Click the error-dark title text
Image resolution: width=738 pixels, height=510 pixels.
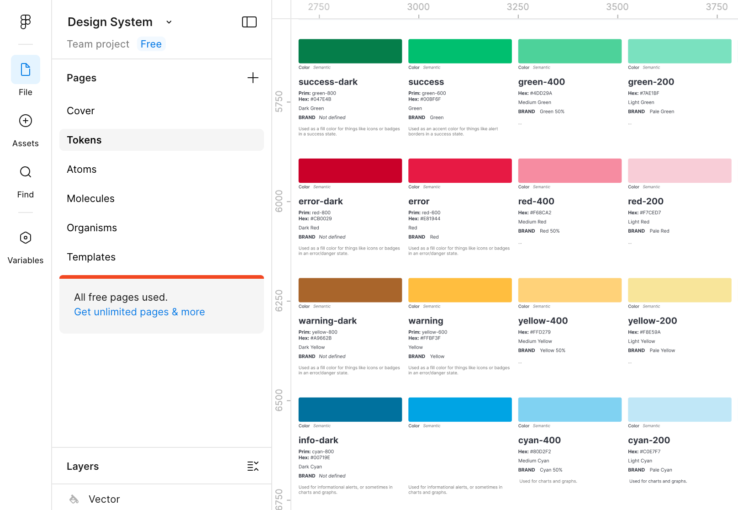tap(321, 201)
